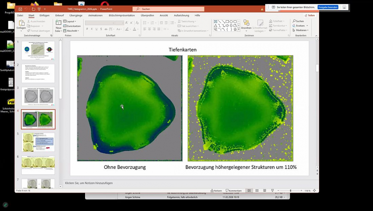Image resolution: width=373 pixels, height=211 pixels.
Task: Click the Einfügen clipboard icon
Action: [x=21, y=24]
